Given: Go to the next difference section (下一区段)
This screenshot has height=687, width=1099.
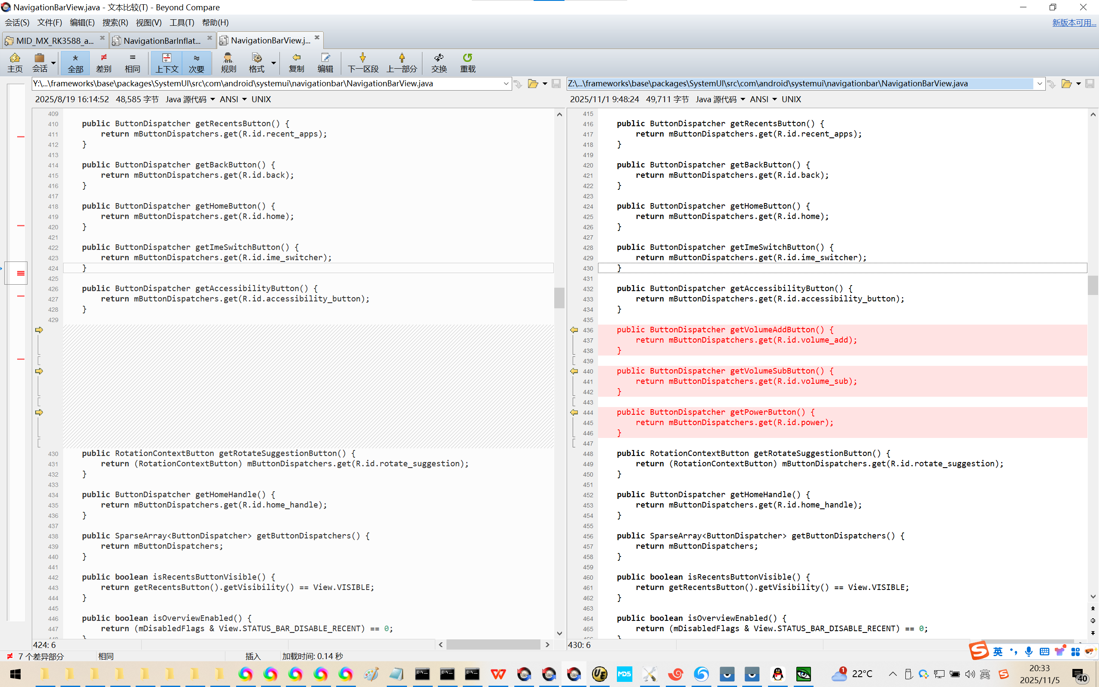Looking at the screenshot, I should tap(362, 62).
